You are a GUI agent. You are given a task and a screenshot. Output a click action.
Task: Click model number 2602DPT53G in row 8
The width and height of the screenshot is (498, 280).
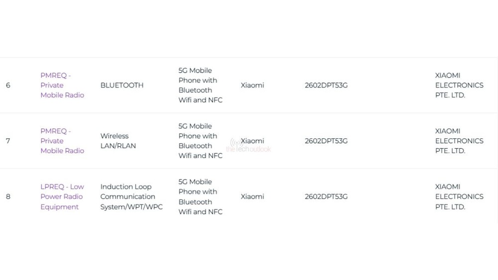pyautogui.click(x=326, y=196)
